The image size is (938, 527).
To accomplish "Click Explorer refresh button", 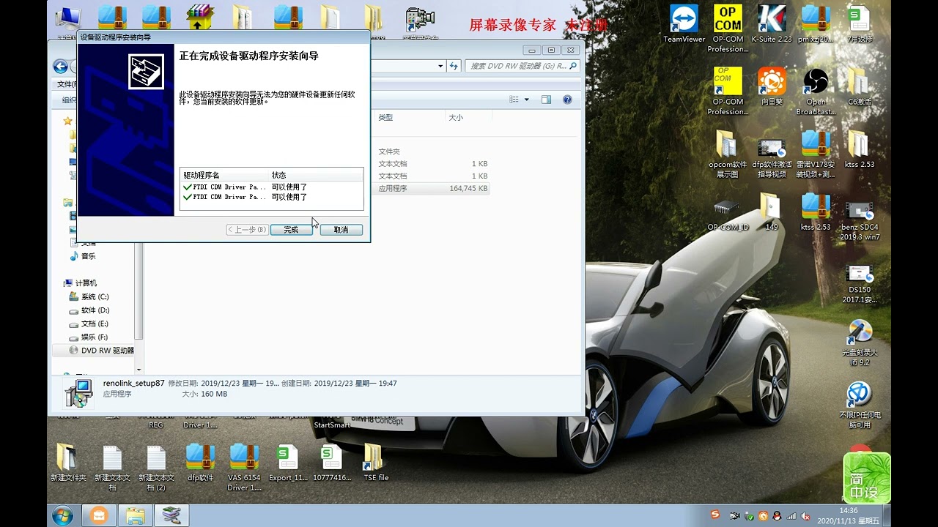I will [454, 66].
